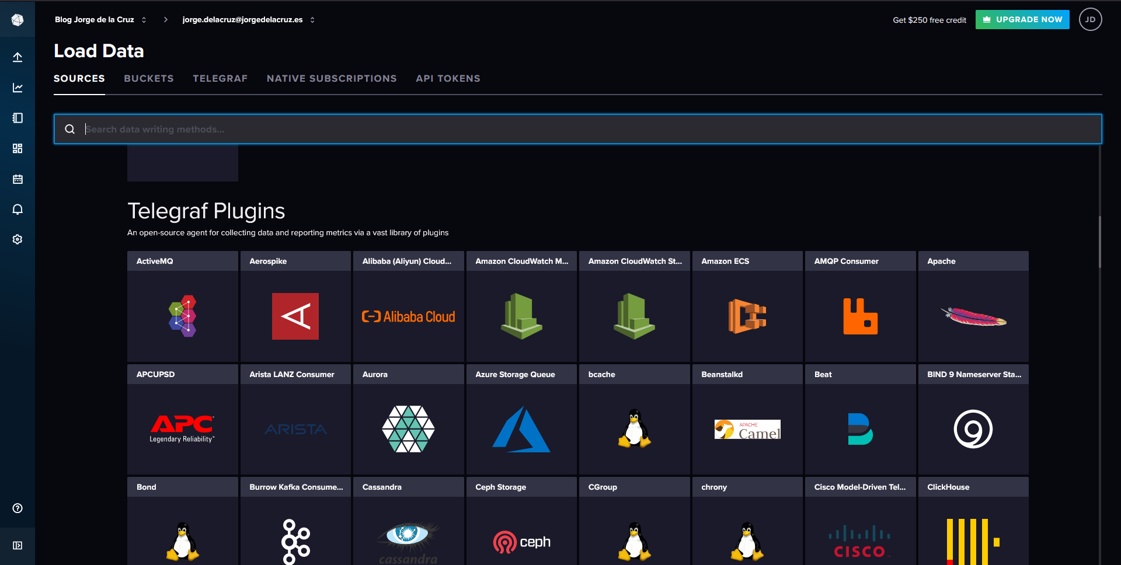Click the search data writing methods field
Screen dimensions: 1121x565
click(x=578, y=129)
